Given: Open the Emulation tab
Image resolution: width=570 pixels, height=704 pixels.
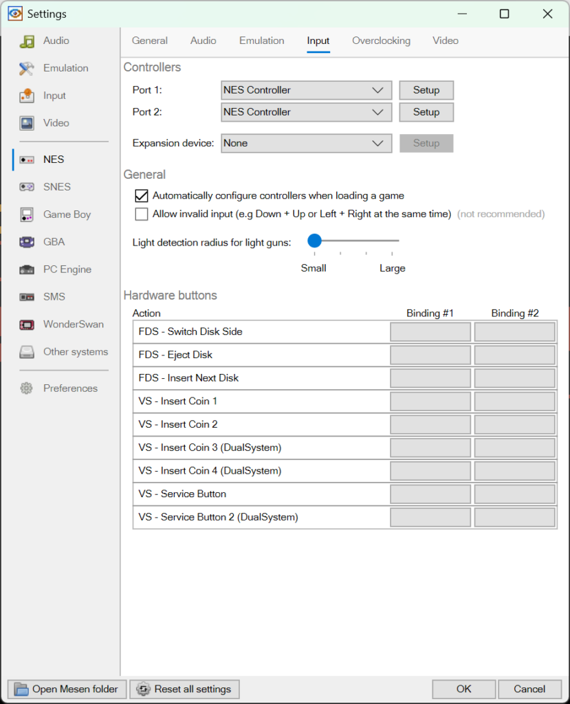Looking at the screenshot, I should [261, 41].
